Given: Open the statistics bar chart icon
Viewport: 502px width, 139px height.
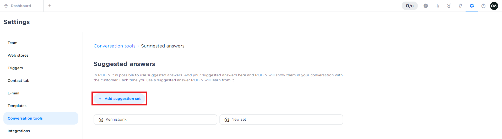Looking at the screenshot, I should click(437, 6).
